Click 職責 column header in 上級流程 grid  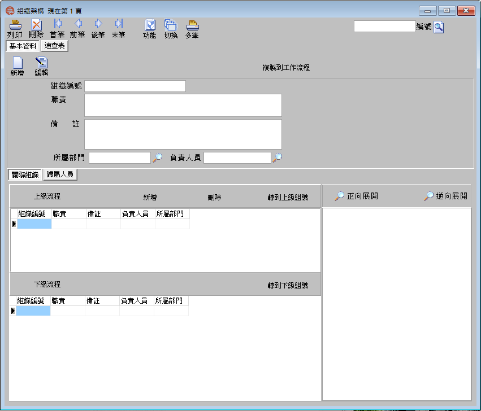(x=69, y=213)
